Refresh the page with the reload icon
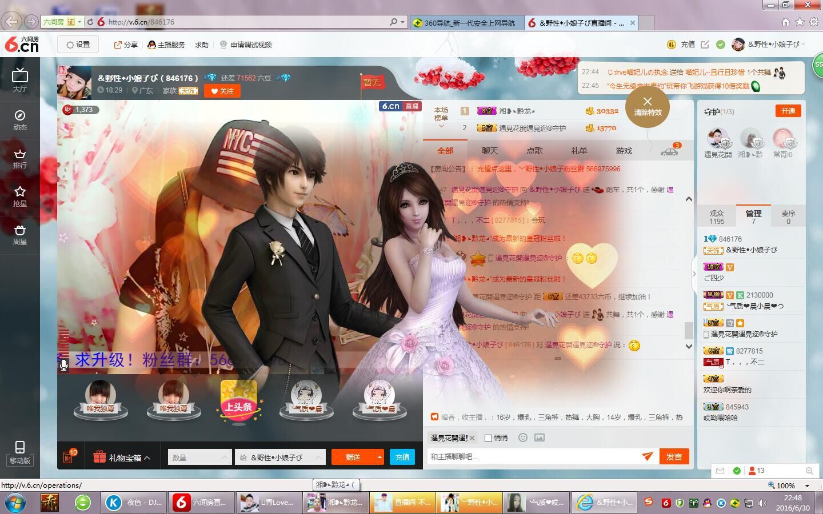This screenshot has width=823, height=514. (x=90, y=22)
